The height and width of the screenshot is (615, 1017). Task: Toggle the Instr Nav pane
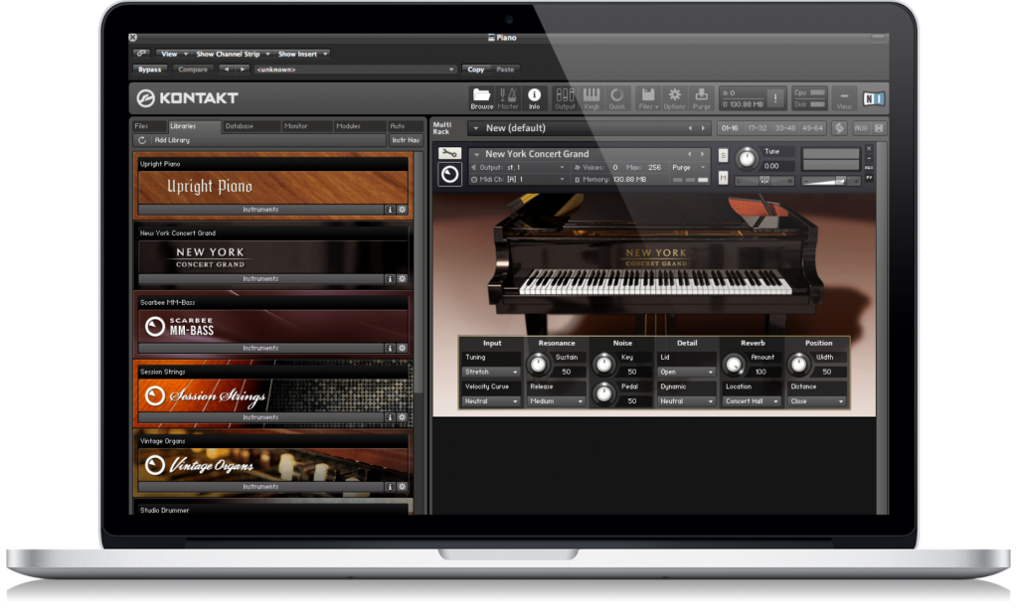pos(406,140)
